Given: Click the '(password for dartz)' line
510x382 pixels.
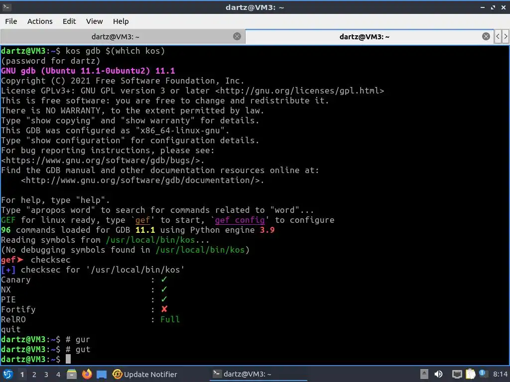Looking at the screenshot, I should pyautogui.click(x=50, y=61).
